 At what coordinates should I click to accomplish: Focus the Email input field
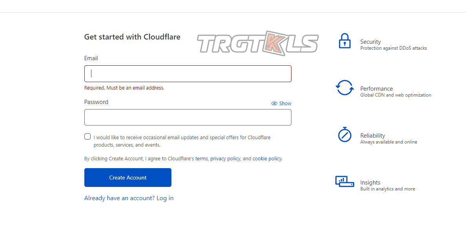(x=188, y=74)
